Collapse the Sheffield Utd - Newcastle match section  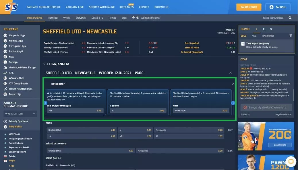point(231,73)
